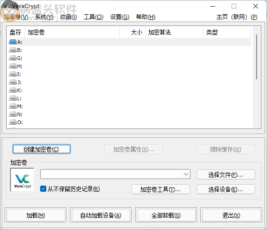Select the A: drive slot icon
Viewport: 267px width, 230px height.
[x=13, y=42]
